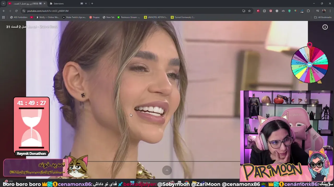Viewport: 334px width, 187px height.
Task: Open the apps grid in bookmarks bar
Action: click(3, 17)
